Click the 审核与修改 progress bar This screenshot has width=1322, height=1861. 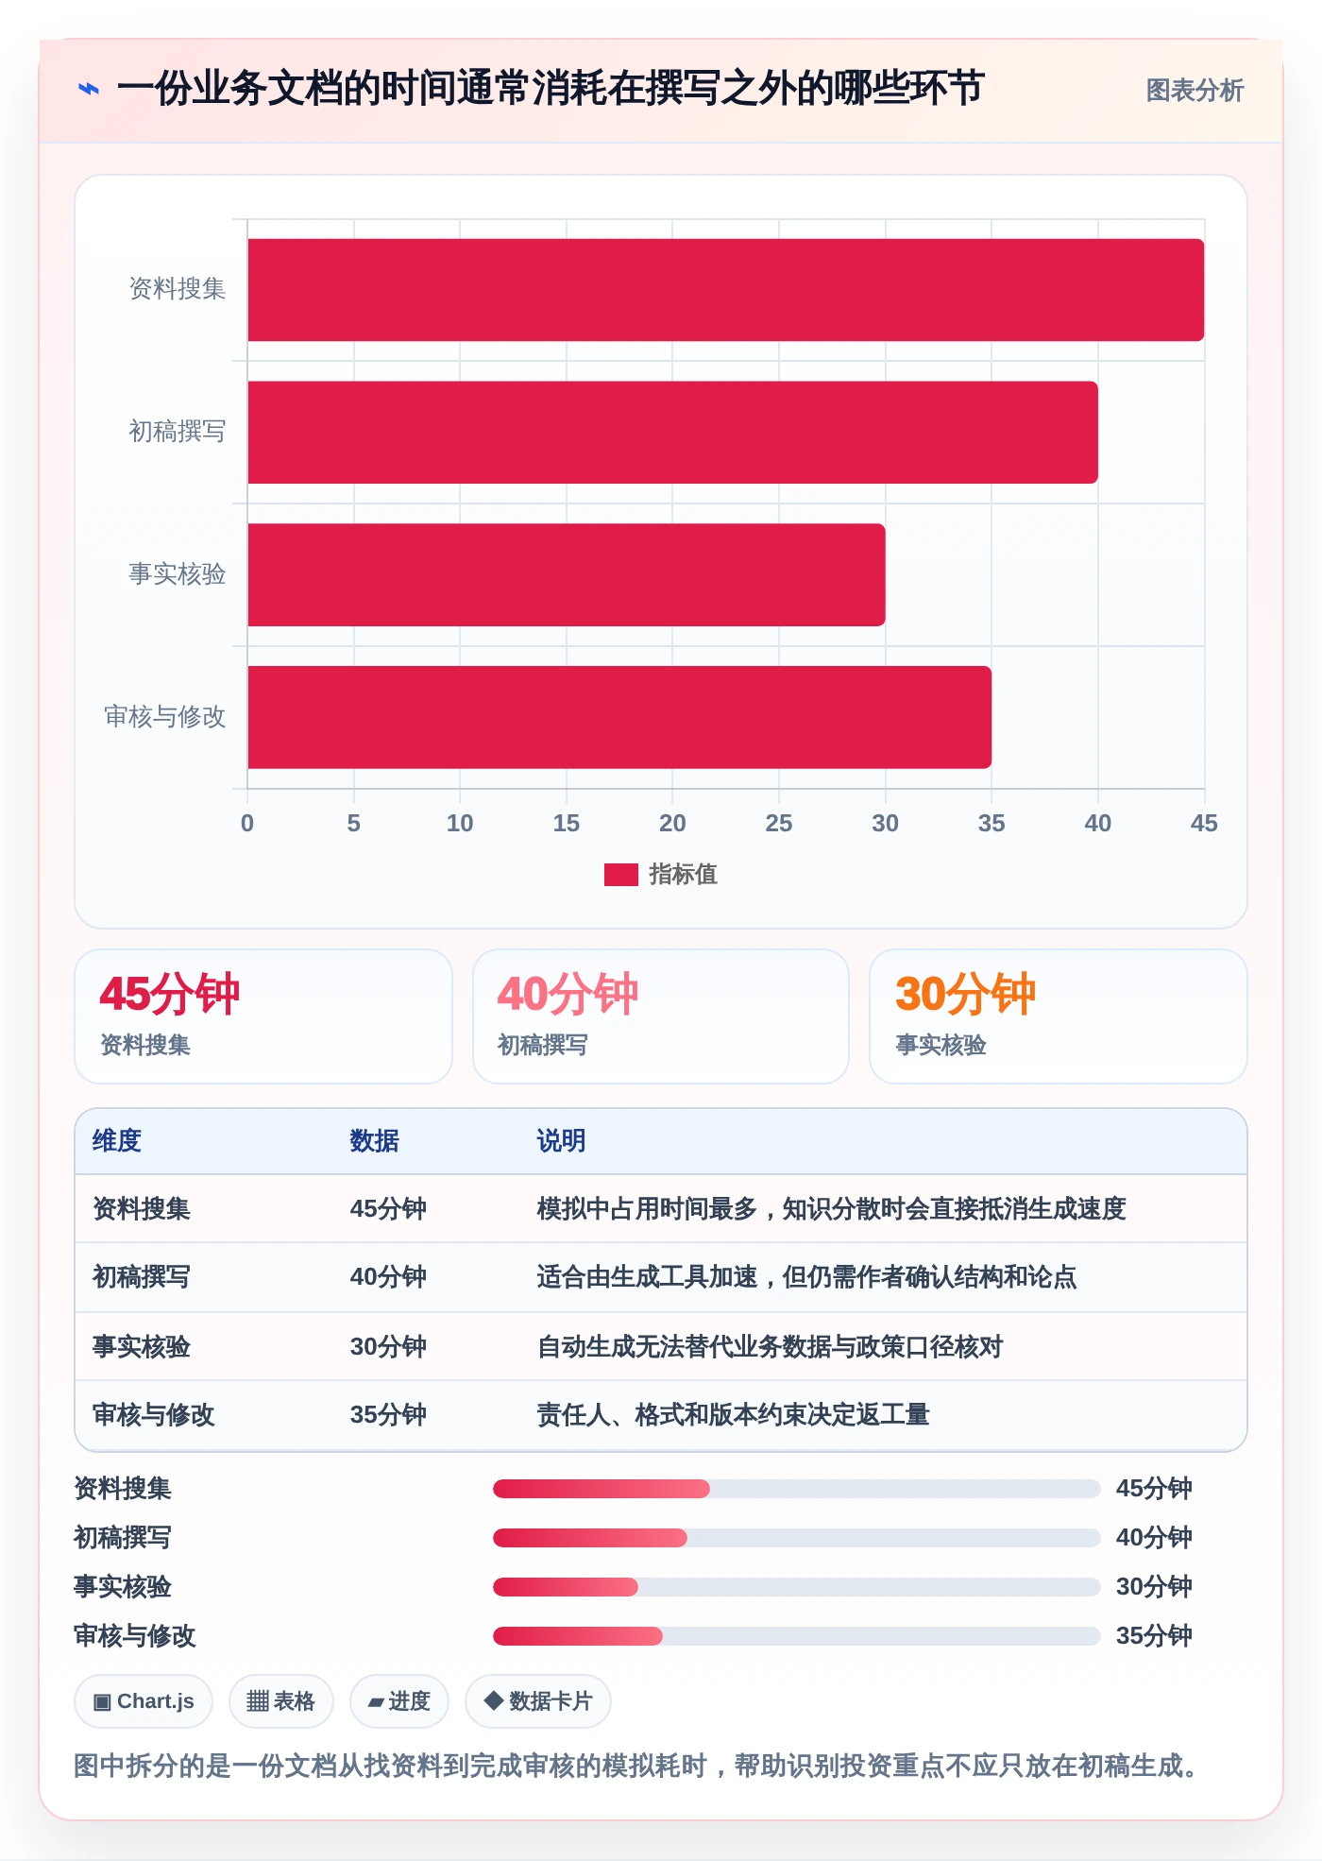click(x=797, y=1636)
